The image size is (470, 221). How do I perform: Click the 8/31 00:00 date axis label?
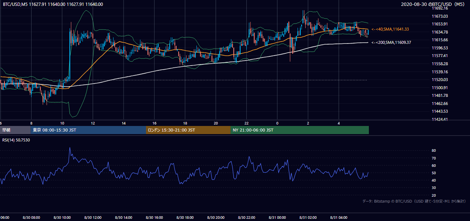coord(277,218)
